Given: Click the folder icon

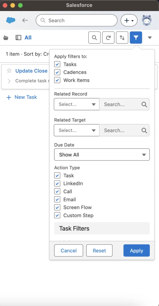Looking at the screenshot, I should pos(6,38).
